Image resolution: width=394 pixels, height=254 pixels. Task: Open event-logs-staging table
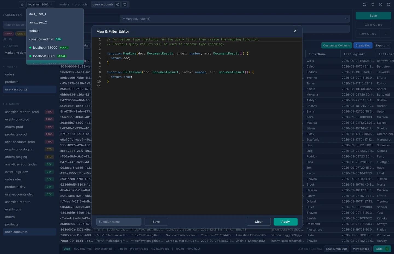coord(30,150)
